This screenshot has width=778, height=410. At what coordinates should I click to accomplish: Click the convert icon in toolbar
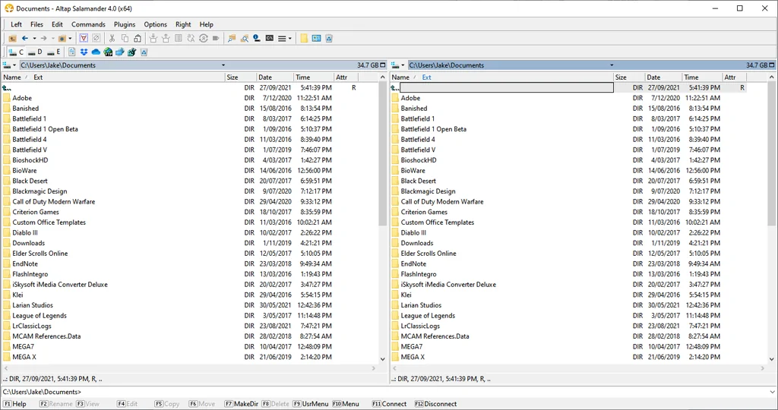point(203,38)
